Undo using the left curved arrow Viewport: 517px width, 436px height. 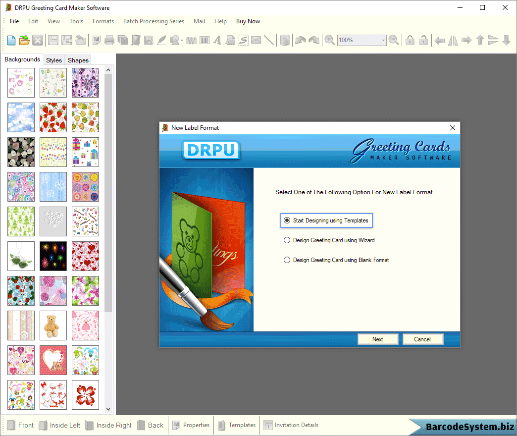[x=301, y=40]
